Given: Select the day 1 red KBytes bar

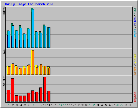Looking at the screenshot, I should (8, 96).
